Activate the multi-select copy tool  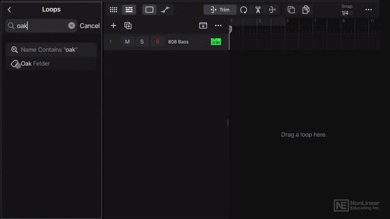291,10
